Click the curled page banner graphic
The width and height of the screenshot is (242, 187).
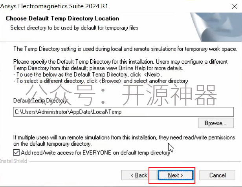[x=216, y=27]
